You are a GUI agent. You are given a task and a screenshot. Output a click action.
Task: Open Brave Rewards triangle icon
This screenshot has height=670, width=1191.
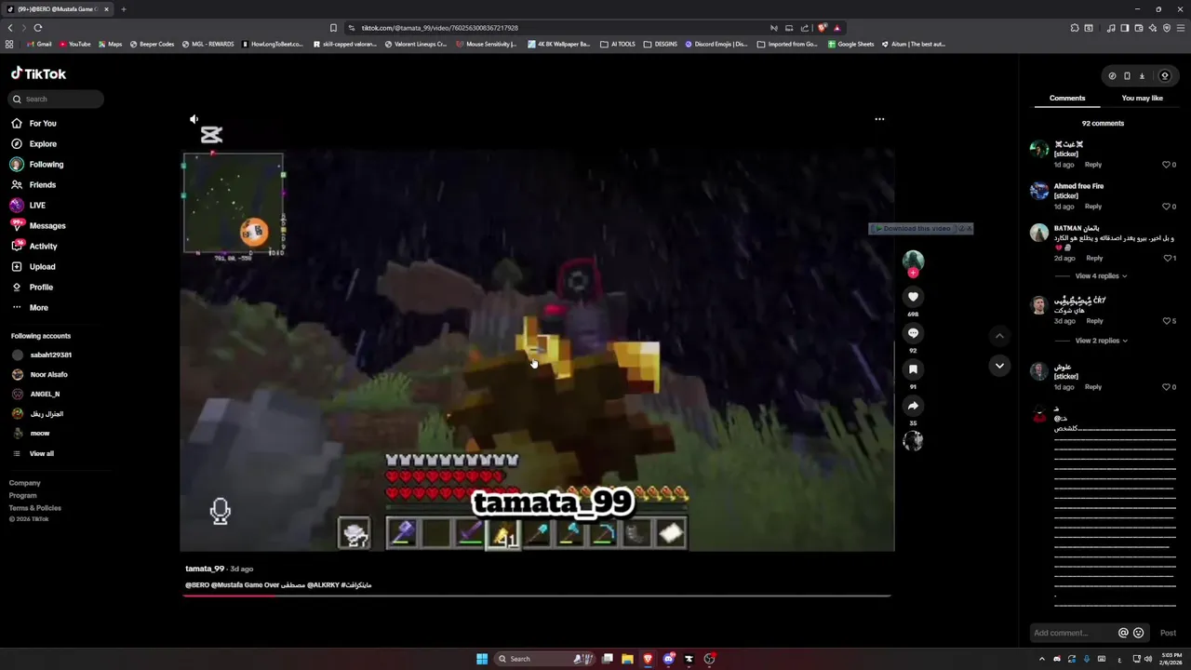coord(836,28)
